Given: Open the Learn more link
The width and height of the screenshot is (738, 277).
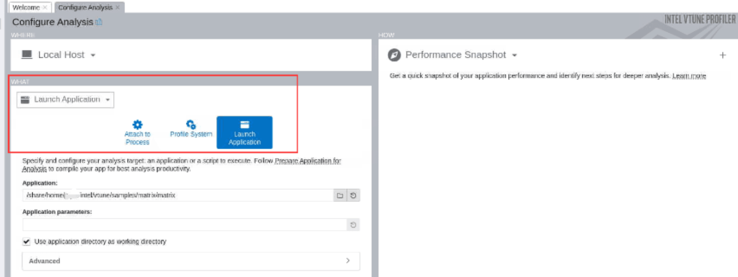Looking at the screenshot, I should pyautogui.click(x=689, y=76).
